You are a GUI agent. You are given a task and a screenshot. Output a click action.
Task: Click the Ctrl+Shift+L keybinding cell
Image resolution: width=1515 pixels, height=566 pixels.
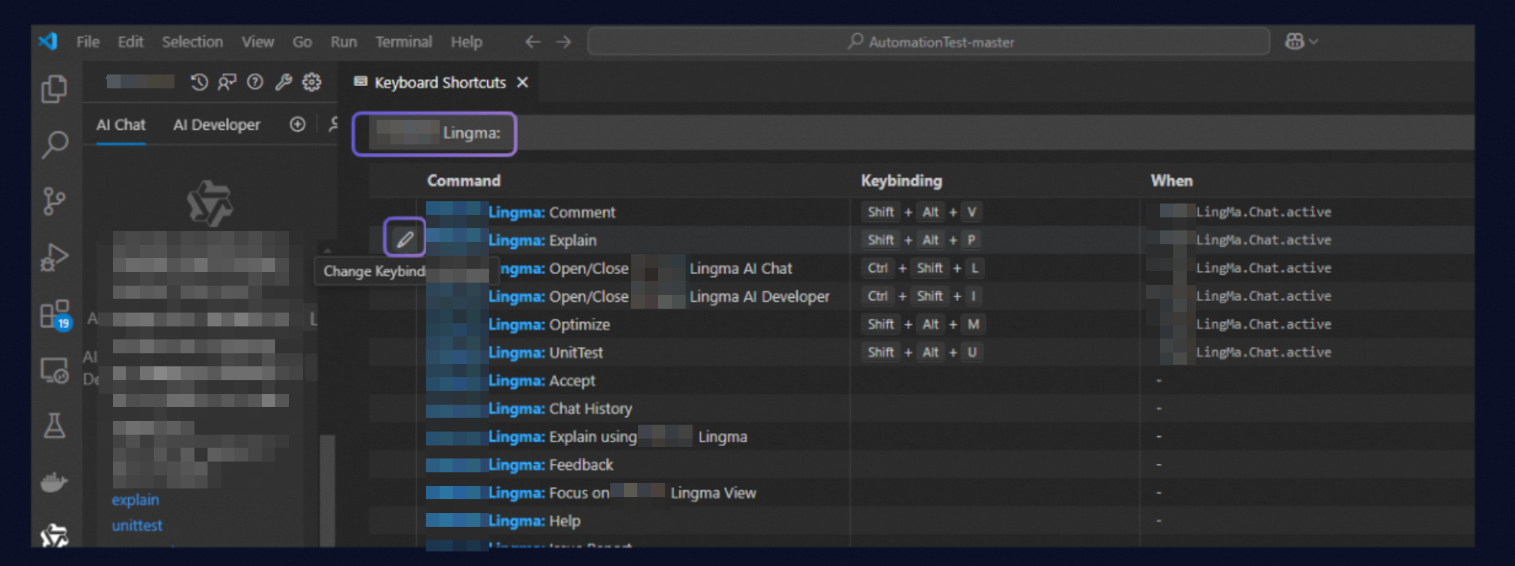pyautogui.click(x=923, y=268)
